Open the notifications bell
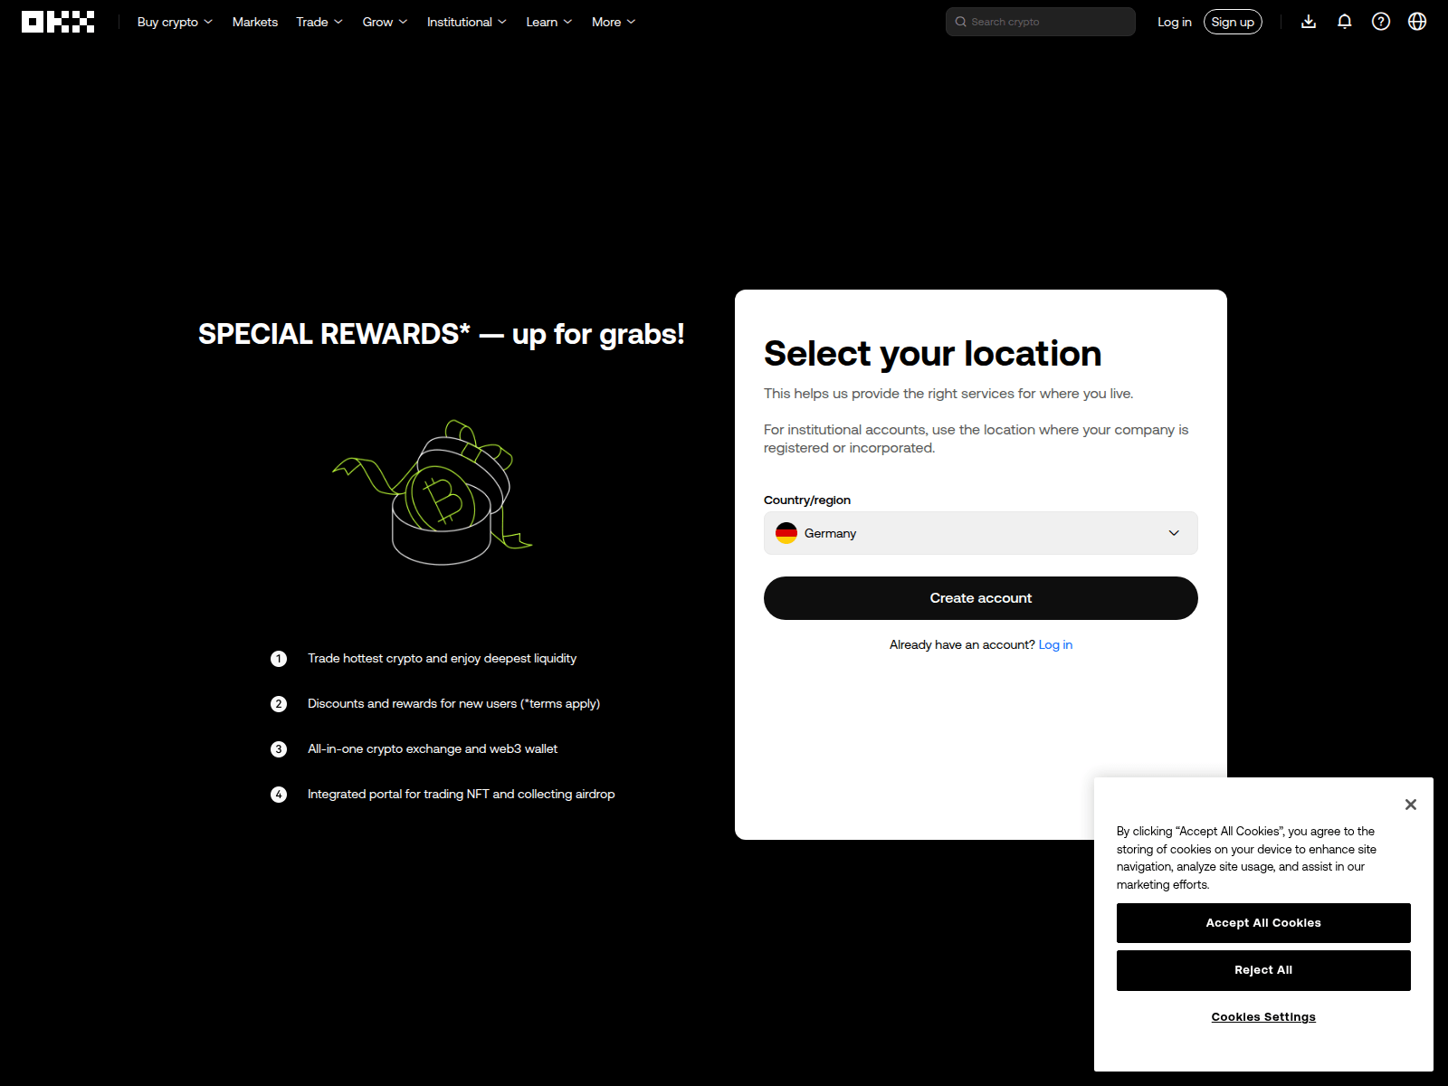 [1345, 22]
